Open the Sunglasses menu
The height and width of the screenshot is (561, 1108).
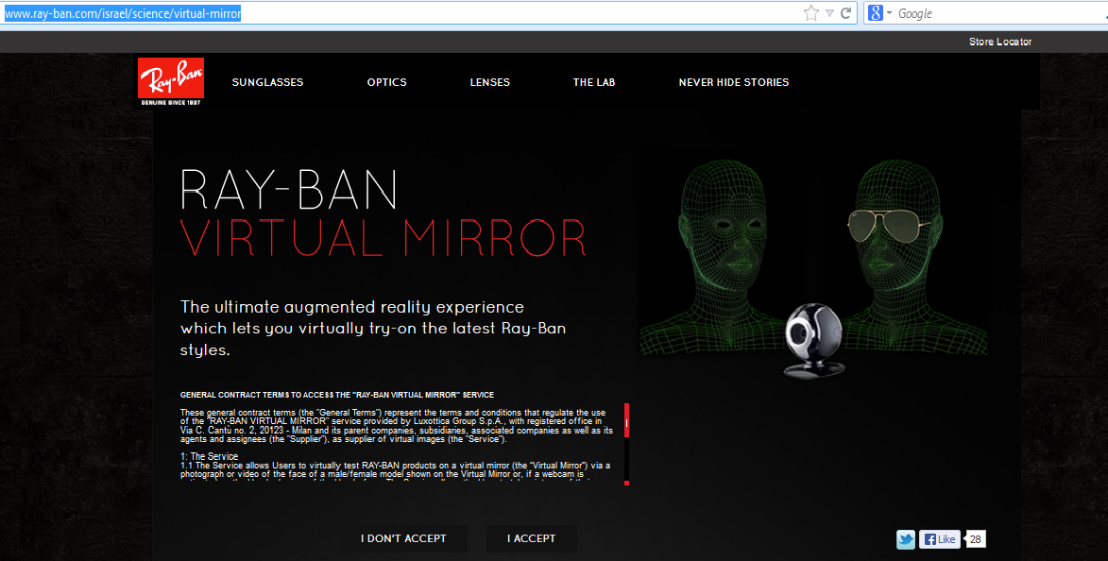pos(267,82)
